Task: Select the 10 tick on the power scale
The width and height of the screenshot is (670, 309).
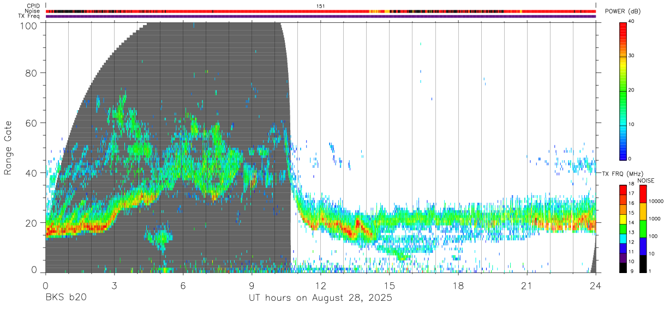Action: [632, 124]
